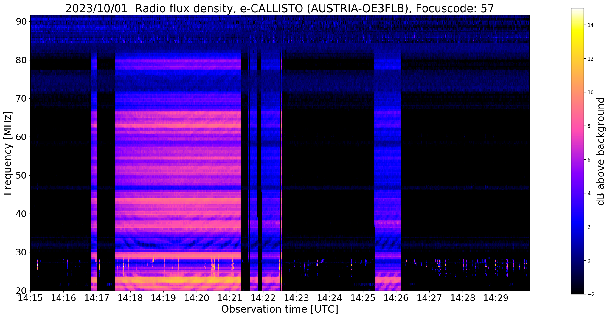Click the 90 MHz frequency tick label
This screenshot has width=610, height=318.
coord(22,21)
